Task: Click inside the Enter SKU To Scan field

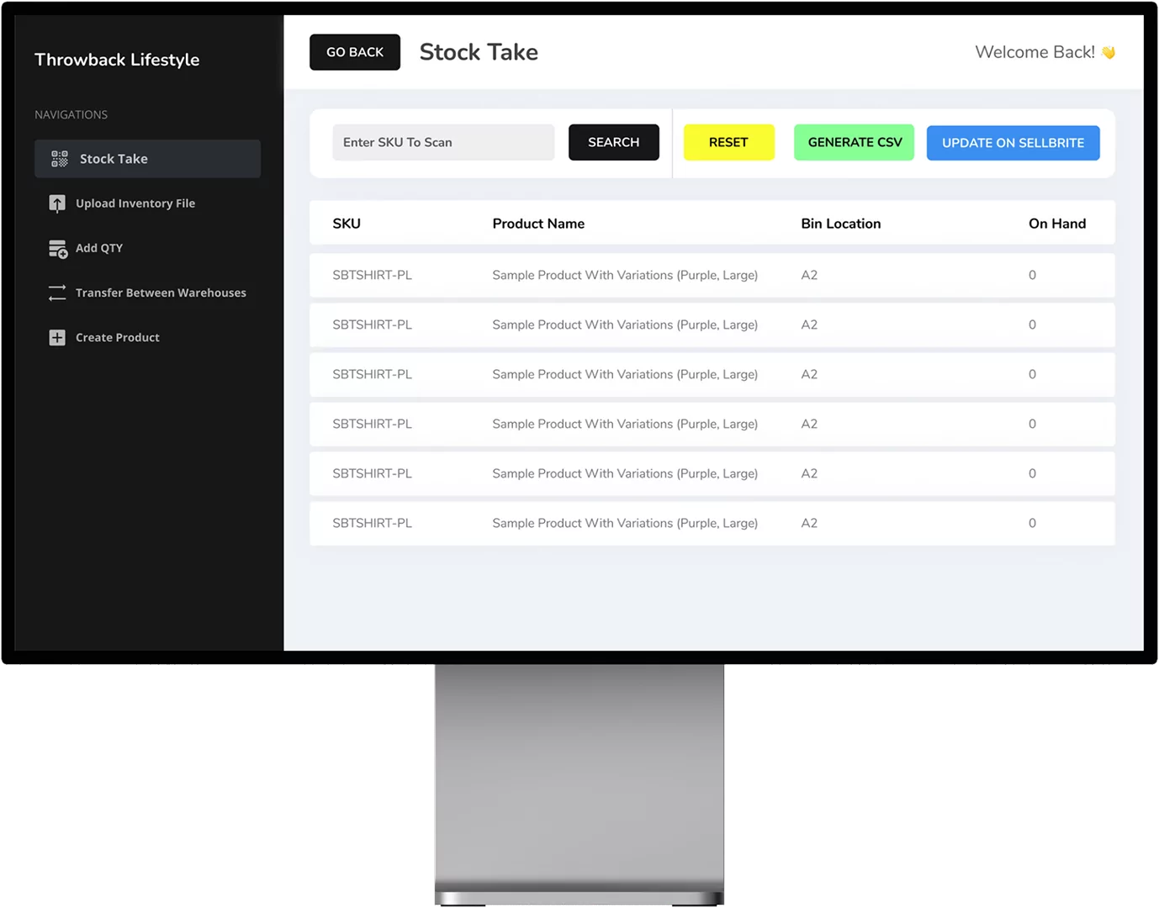Action: (x=443, y=142)
